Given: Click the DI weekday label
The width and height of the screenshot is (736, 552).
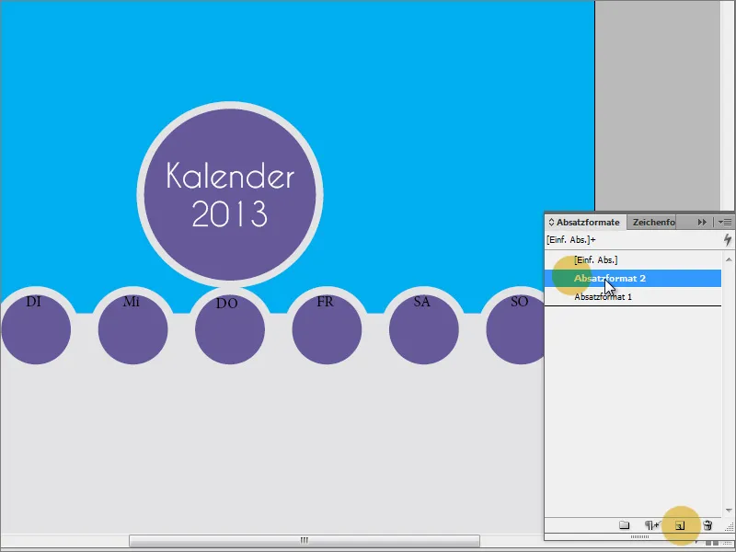Looking at the screenshot, I should [x=34, y=302].
